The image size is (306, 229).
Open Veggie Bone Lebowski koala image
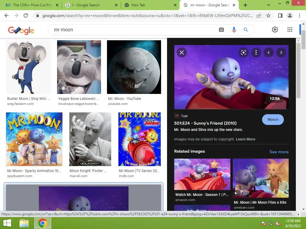79,67
